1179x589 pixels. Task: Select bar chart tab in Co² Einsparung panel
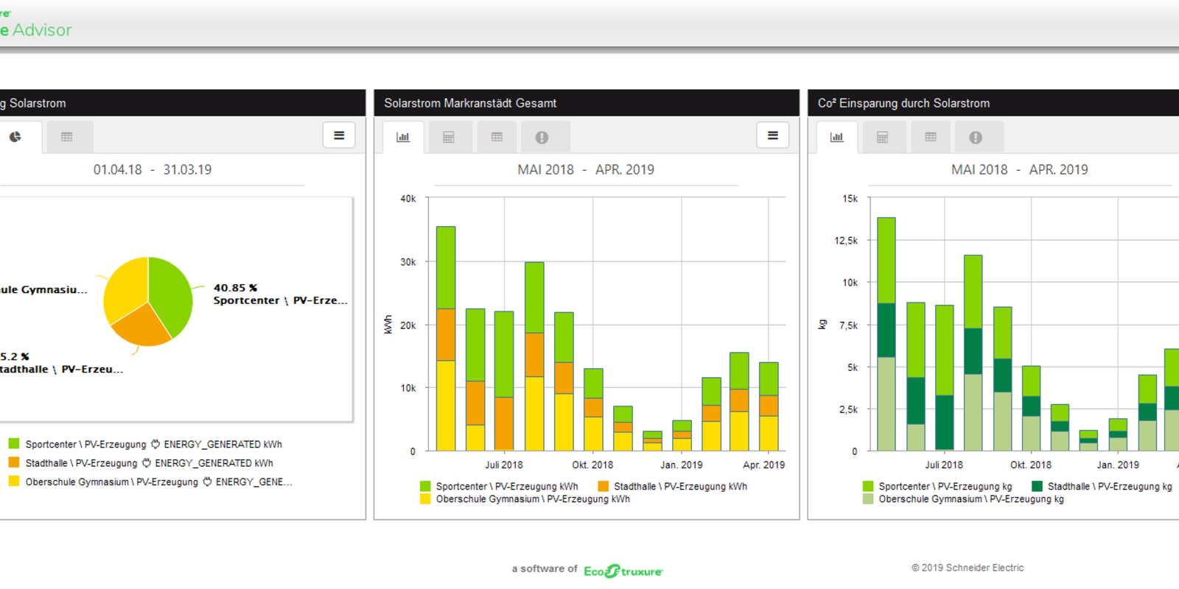click(837, 137)
